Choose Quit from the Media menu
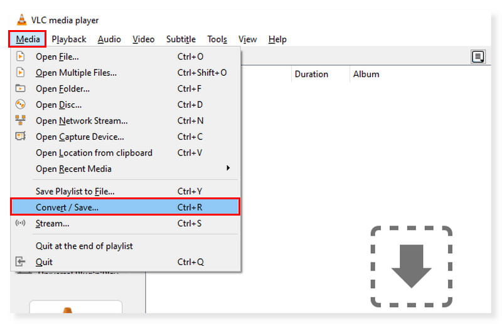The image size is (502, 324). coord(125,262)
